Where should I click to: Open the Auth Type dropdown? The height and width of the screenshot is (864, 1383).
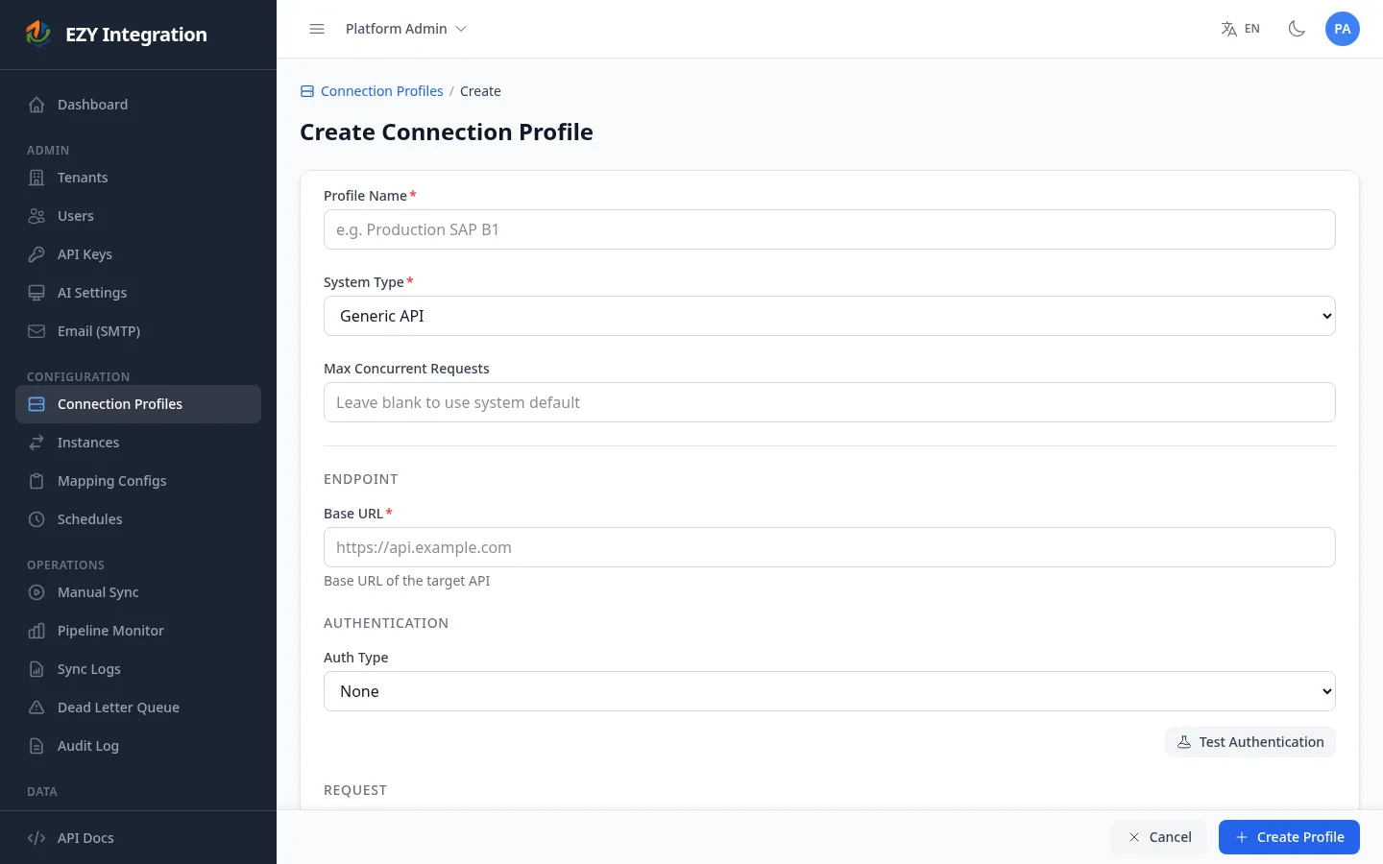[x=830, y=691]
